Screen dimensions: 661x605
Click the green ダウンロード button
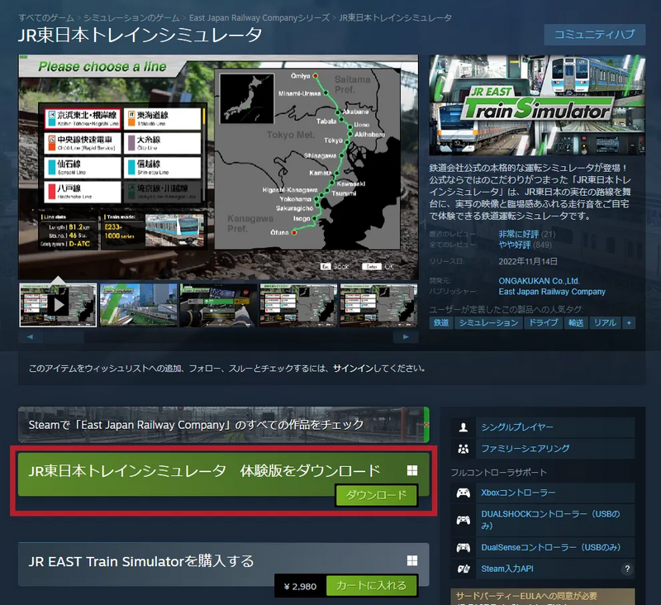click(377, 494)
